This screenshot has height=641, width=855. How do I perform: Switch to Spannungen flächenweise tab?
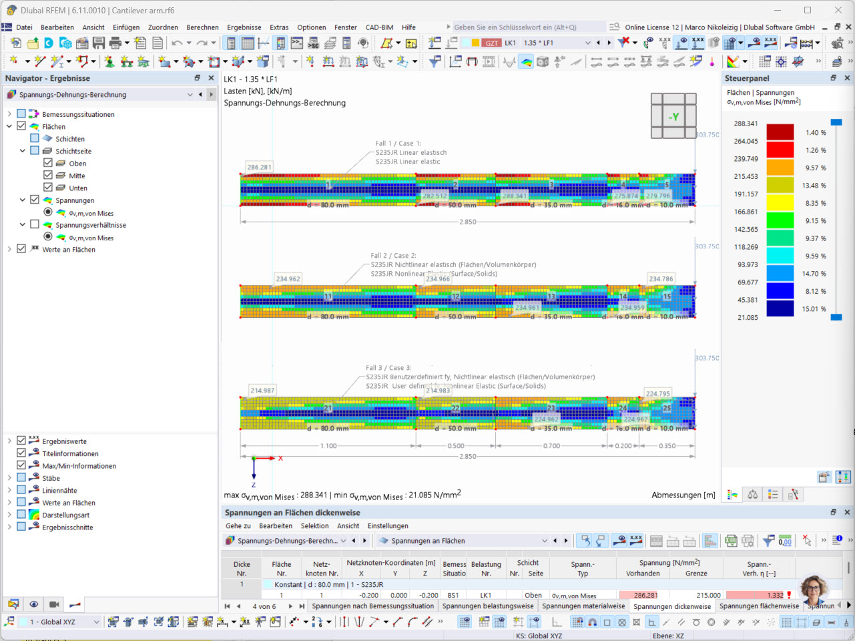pyautogui.click(x=759, y=606)
